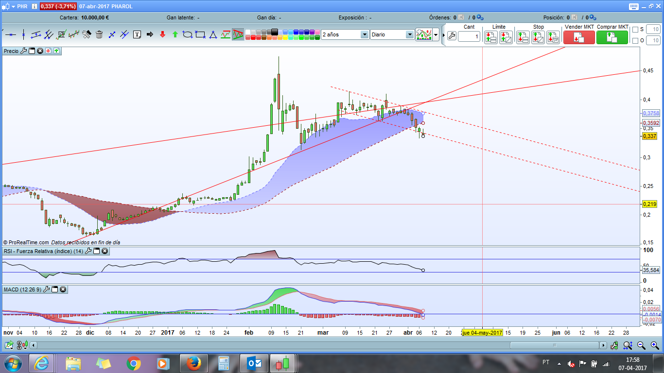Open Internet Explorer from the taskbar

pyautogui.click(x=42, y=363)
